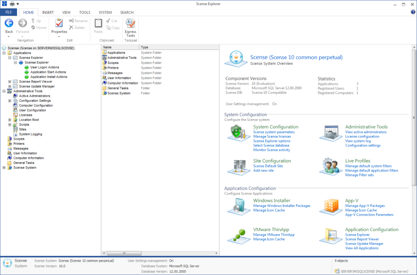417x275 pixels.
Task: Collapse the Applications tree node
Action: 4,53
